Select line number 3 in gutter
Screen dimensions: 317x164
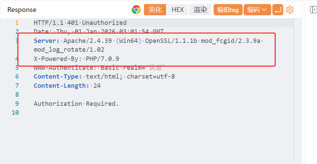point(17,41)
